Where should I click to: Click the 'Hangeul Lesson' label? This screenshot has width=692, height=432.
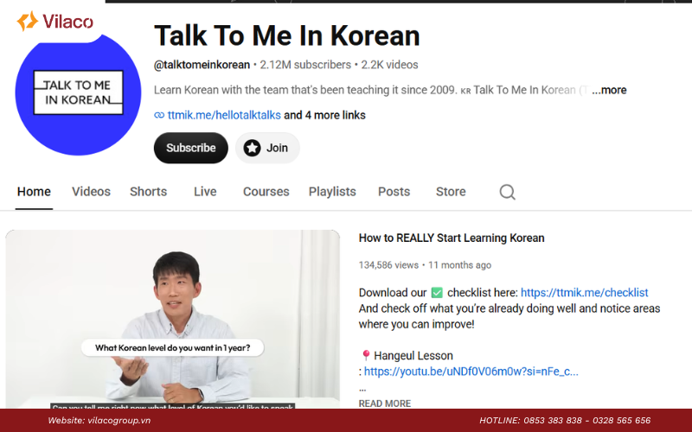[413, 356]
